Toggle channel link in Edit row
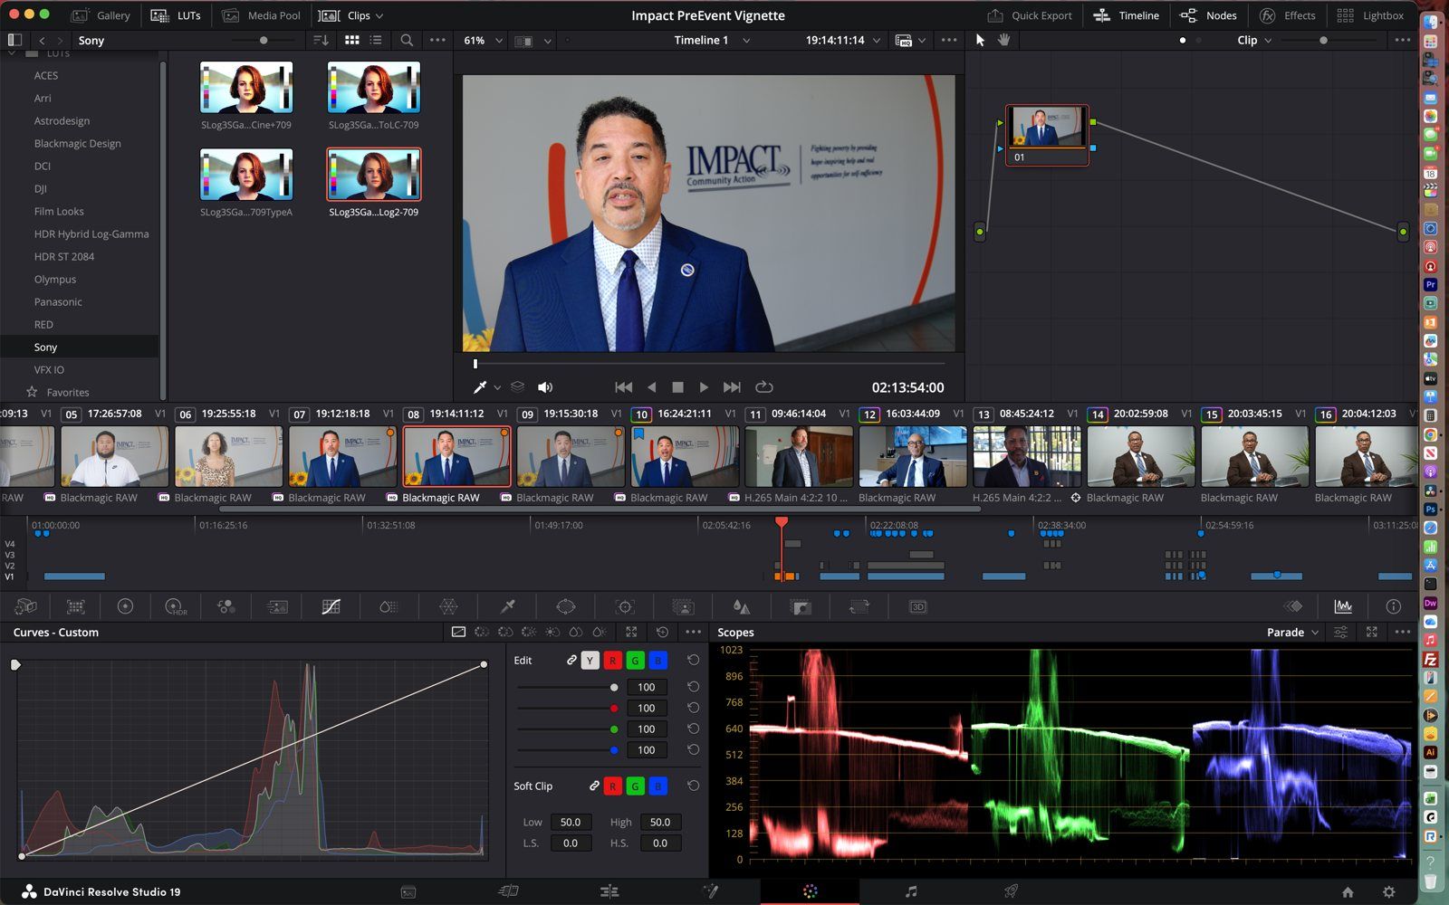 [x=571, y=661]
